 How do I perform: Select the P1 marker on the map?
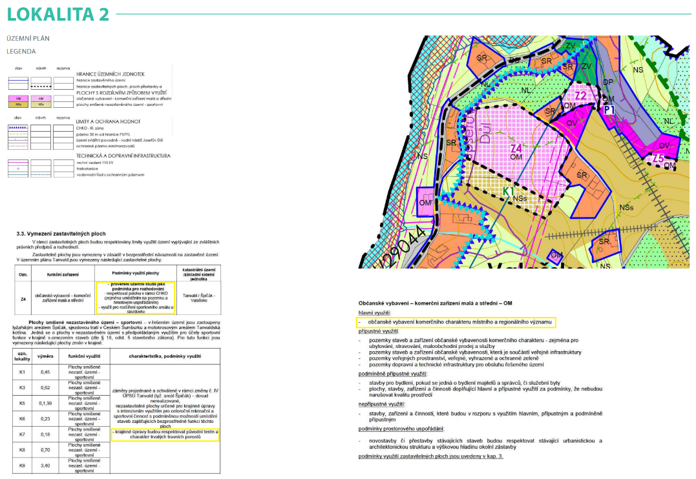coord(609,110)
